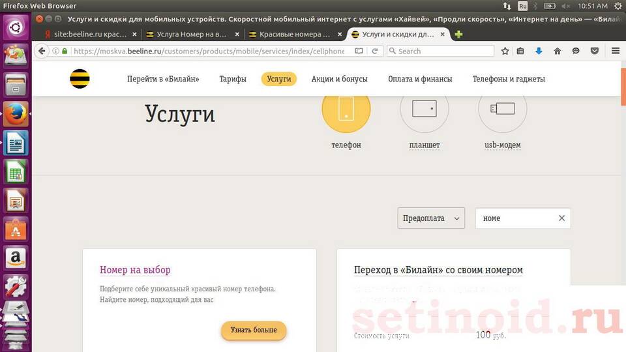Bookmark this page with star icon
The height and width of the screenshot is (352, 626).
click(505, 51)
